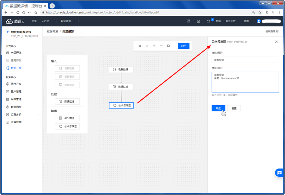Confirm settings with 确定 button
Viewport: 285px width, 195px height.
(x=218, y=108)
